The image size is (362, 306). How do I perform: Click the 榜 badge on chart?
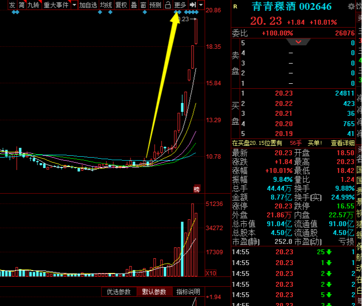pyautogui.click(x=197, y=189)
